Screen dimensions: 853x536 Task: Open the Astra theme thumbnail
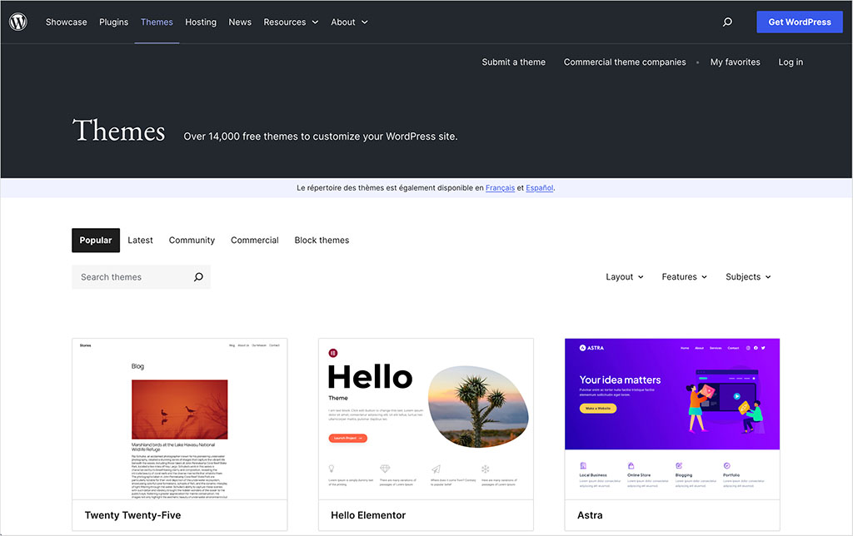672,419
